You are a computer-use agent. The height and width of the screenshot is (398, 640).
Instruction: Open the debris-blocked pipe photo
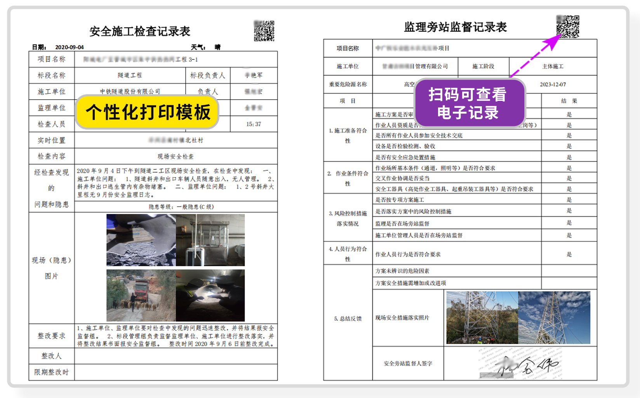pos(141,240)
